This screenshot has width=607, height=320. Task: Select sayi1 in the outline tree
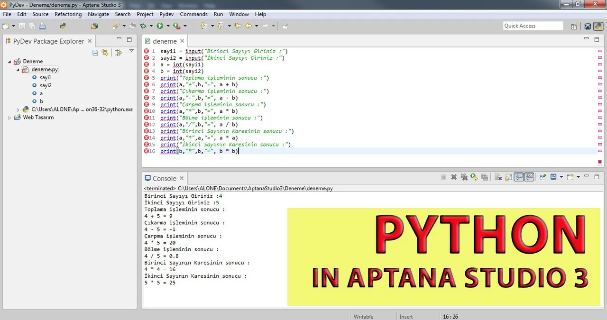[x=46, y=78]
